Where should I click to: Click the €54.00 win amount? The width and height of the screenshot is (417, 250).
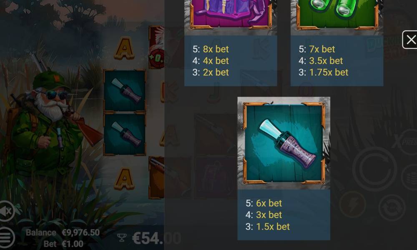[157, 238]
